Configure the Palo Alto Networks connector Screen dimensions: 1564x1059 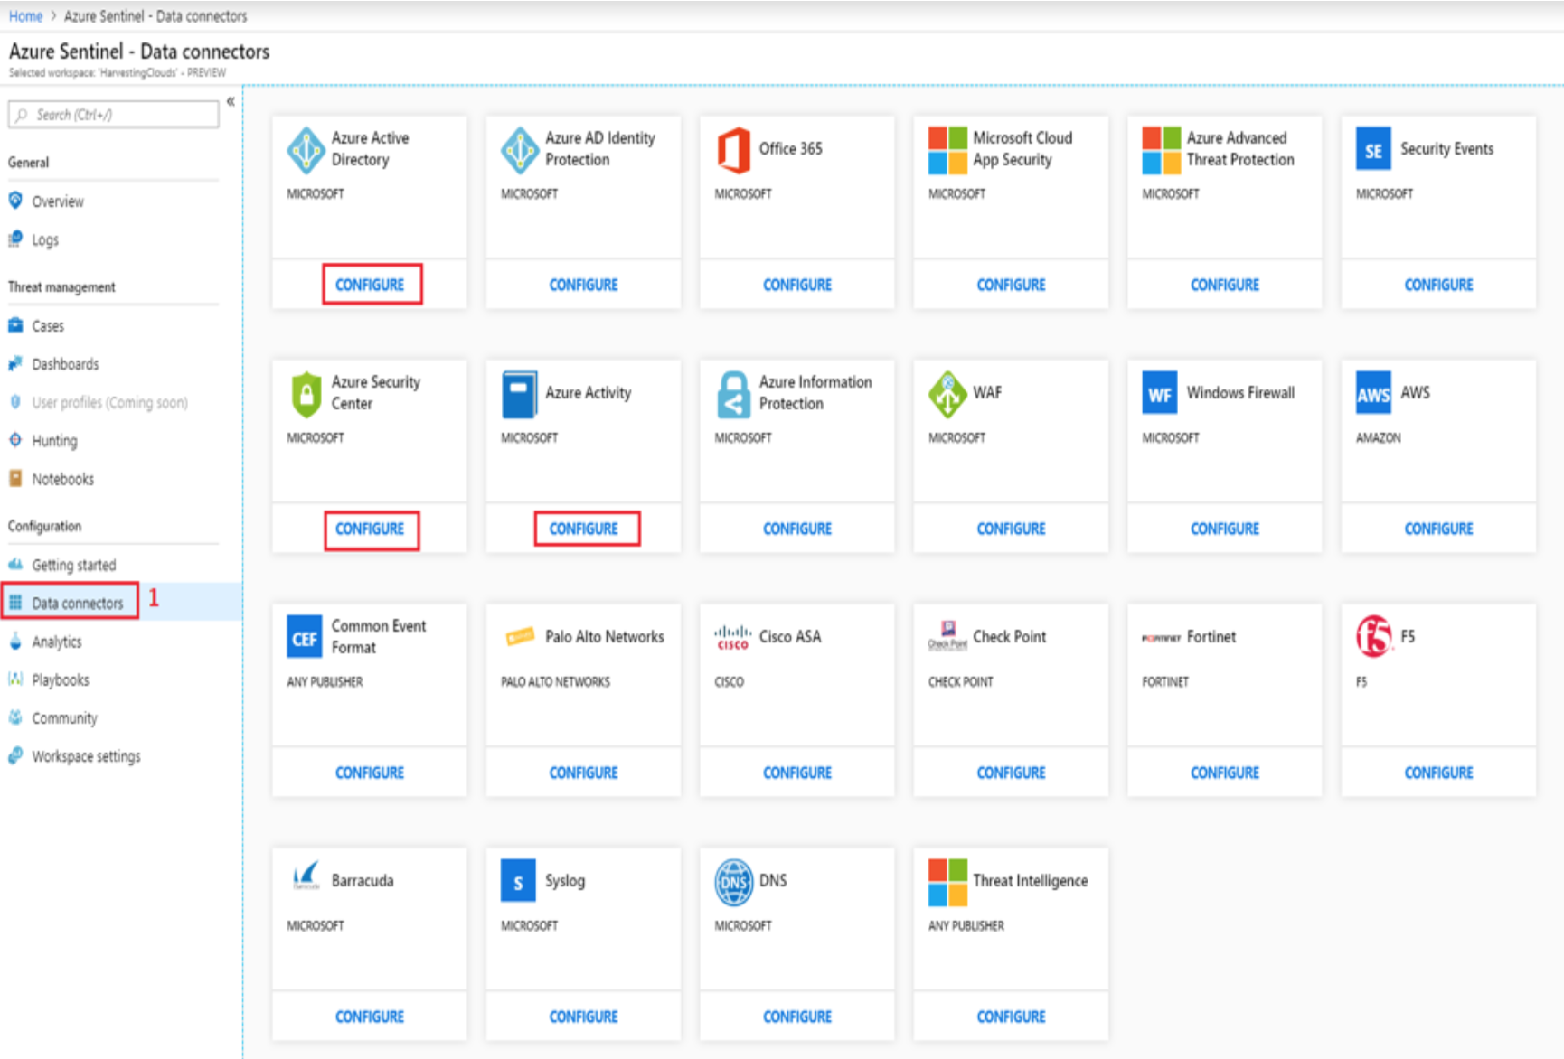584,773
